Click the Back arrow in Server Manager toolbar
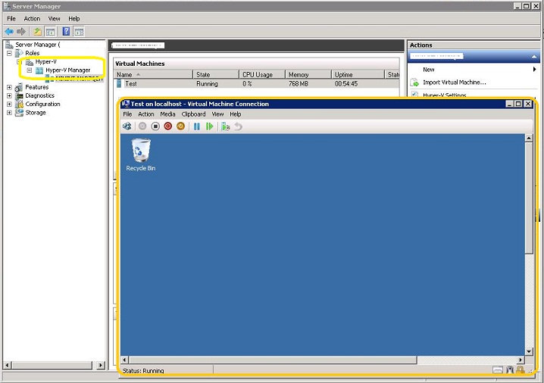Image resolution: width=544 pixels, height=383 pixels. point(9,32)
